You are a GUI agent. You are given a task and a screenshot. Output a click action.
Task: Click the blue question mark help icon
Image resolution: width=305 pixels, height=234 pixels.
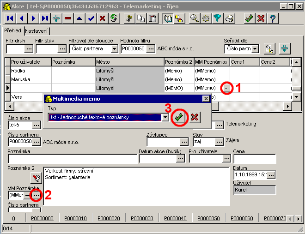coord(273,18)
